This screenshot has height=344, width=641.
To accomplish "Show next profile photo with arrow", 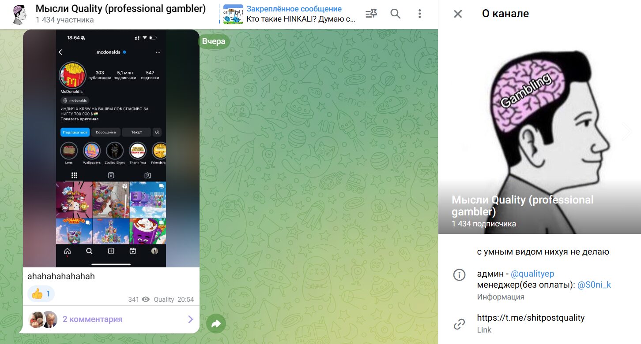I will (x=627, y=131).
